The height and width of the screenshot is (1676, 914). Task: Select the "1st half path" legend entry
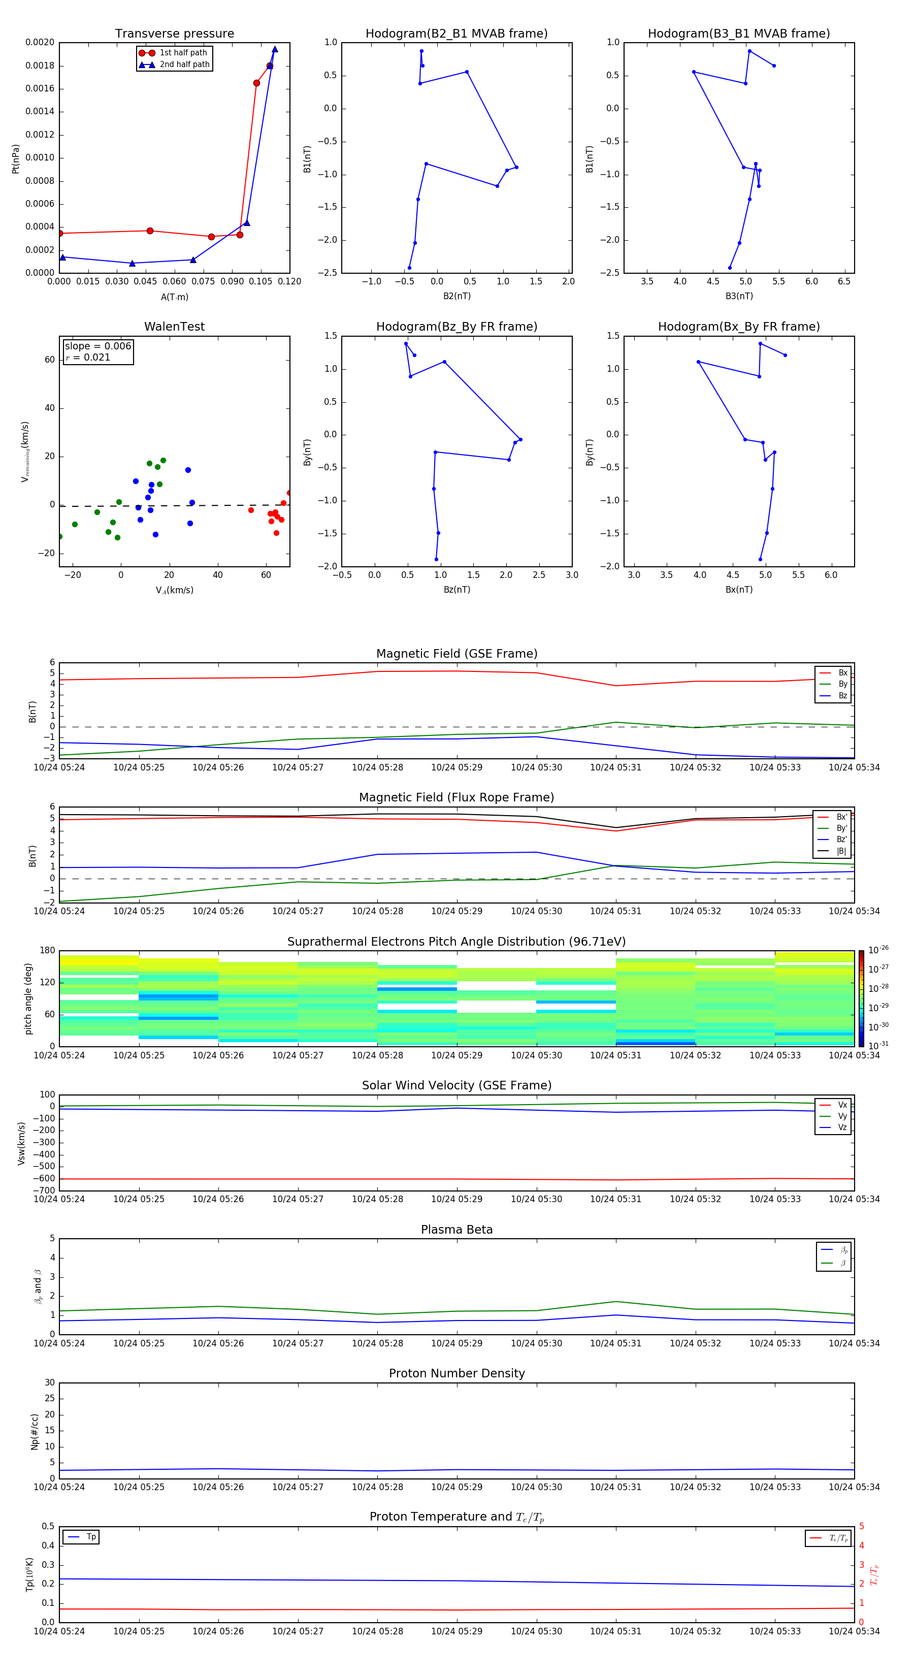pyautogui.click(x=173, y=53)
